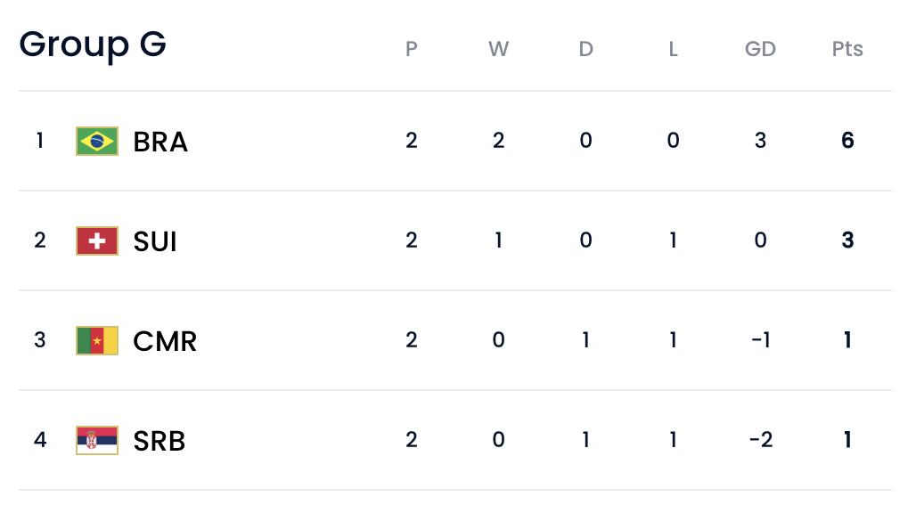Click the D column header
This screenshot has height=513, width=916.
point(586,49)
